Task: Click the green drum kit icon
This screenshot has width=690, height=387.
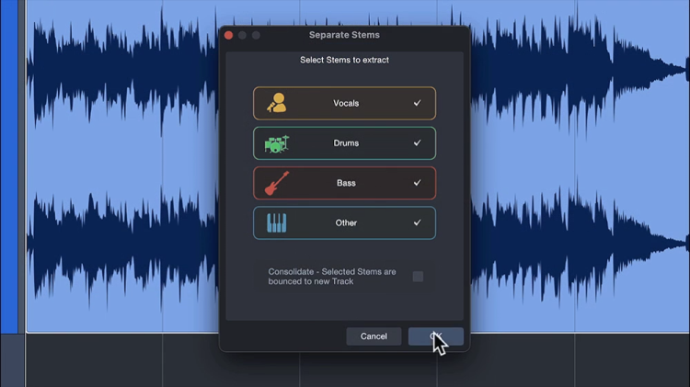Action: pos(276,143)
